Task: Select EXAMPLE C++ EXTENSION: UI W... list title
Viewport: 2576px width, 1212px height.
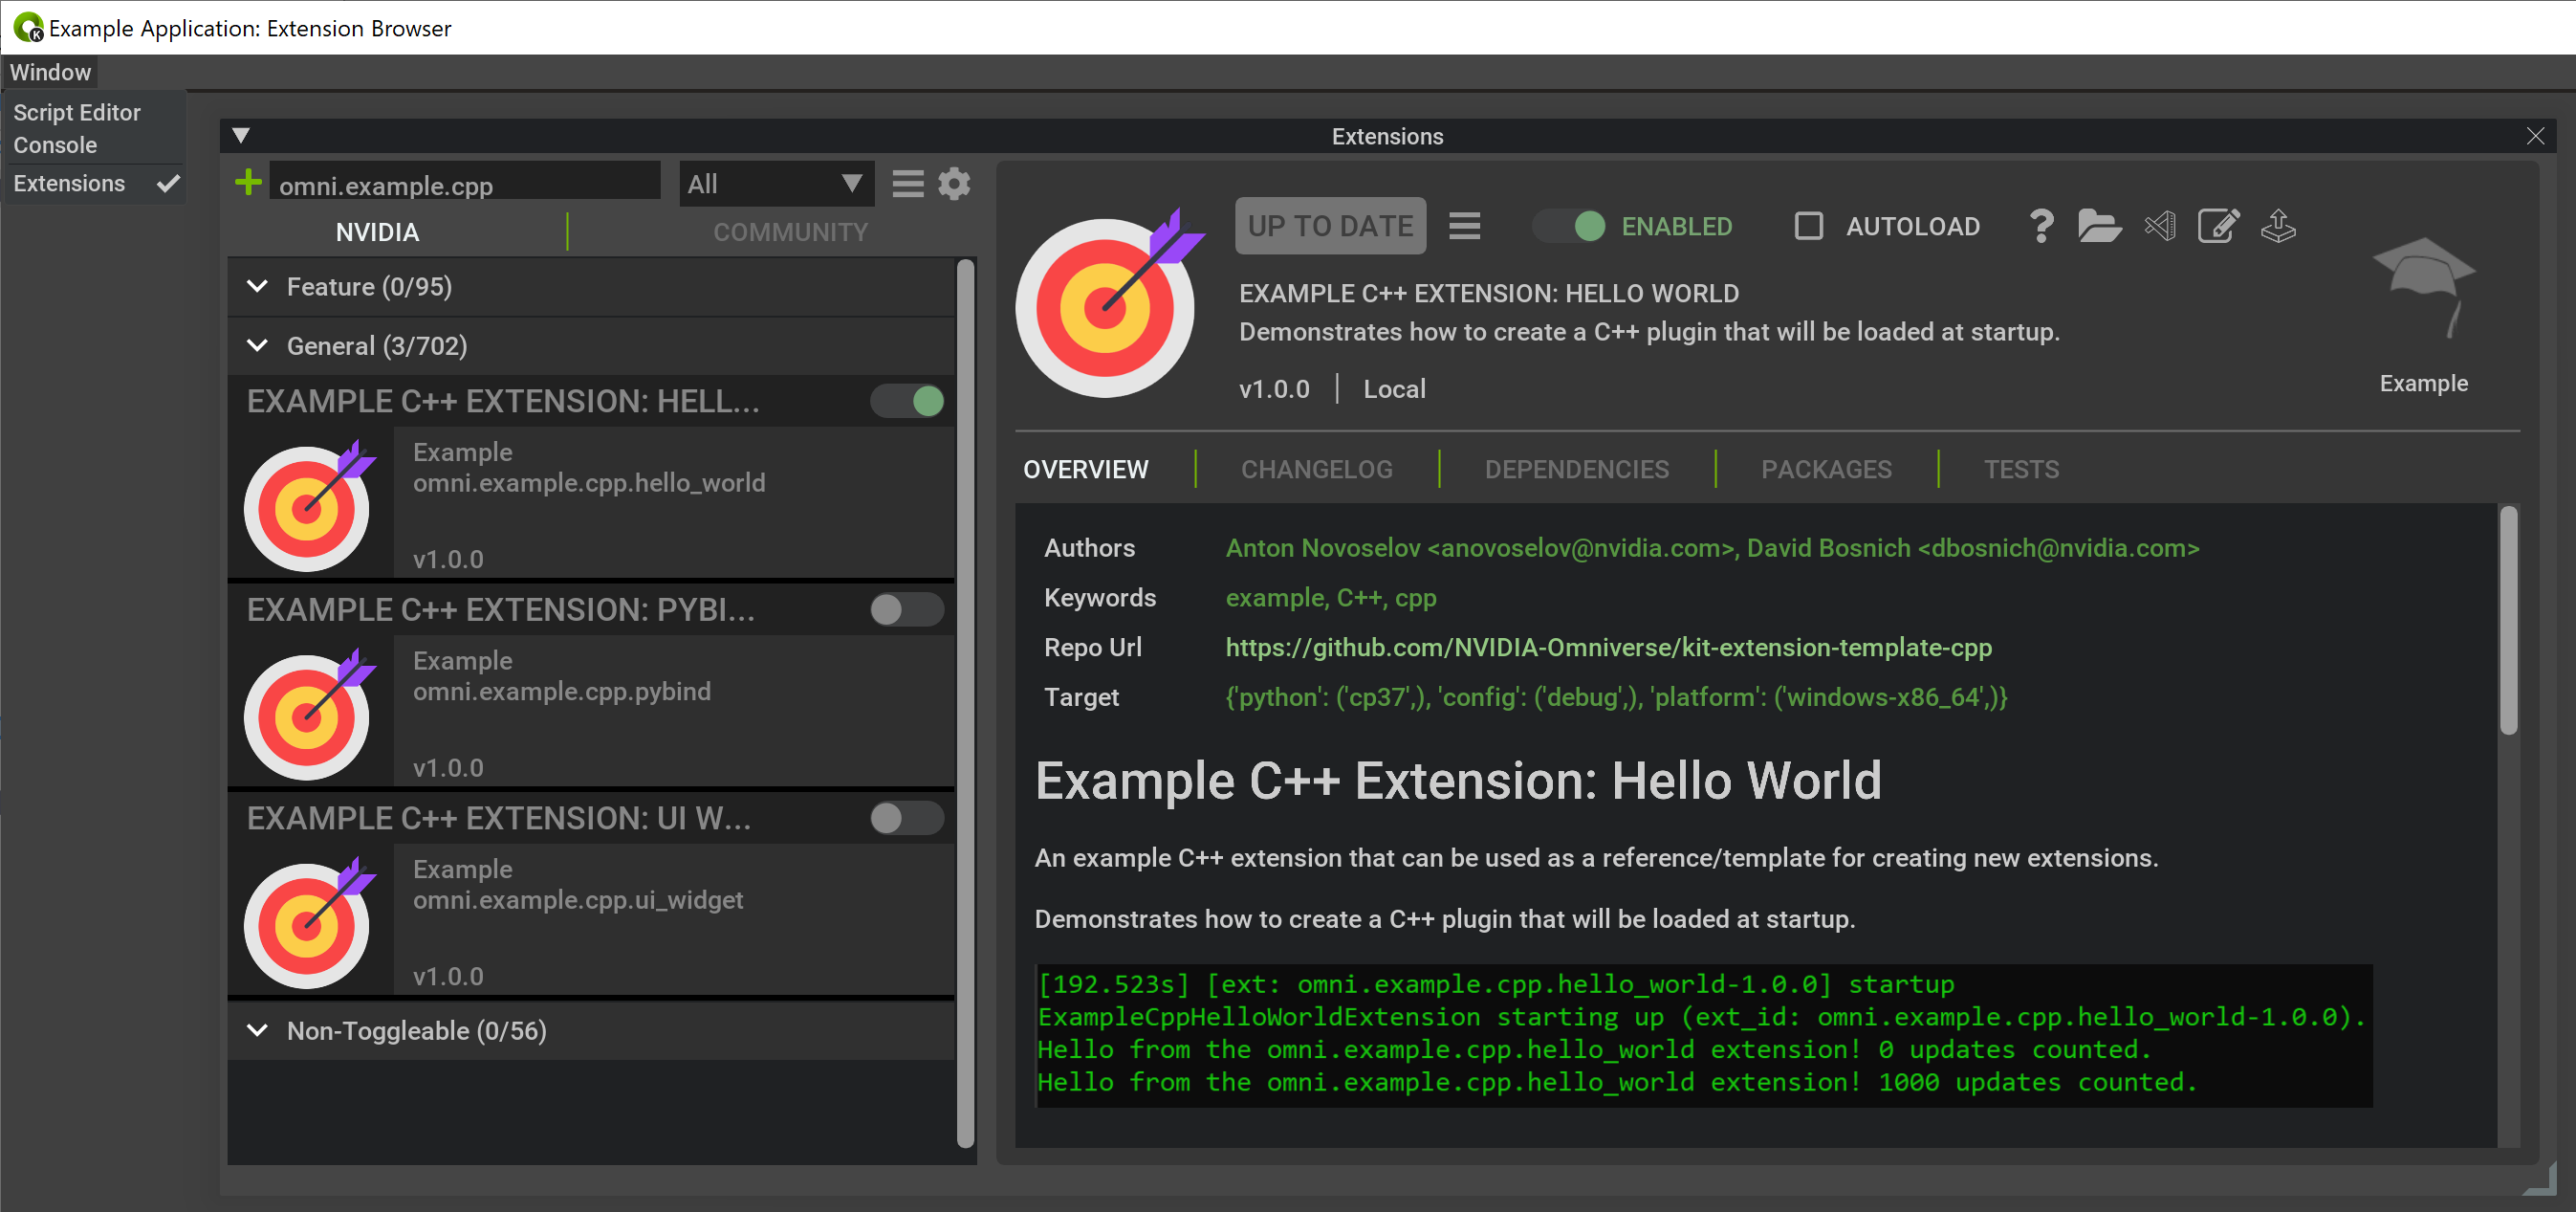Action: coord(499,819)
